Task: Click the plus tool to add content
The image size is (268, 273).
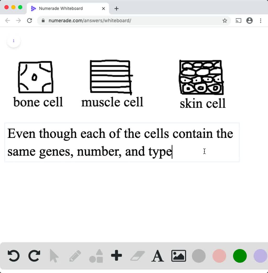Action: 117,256
